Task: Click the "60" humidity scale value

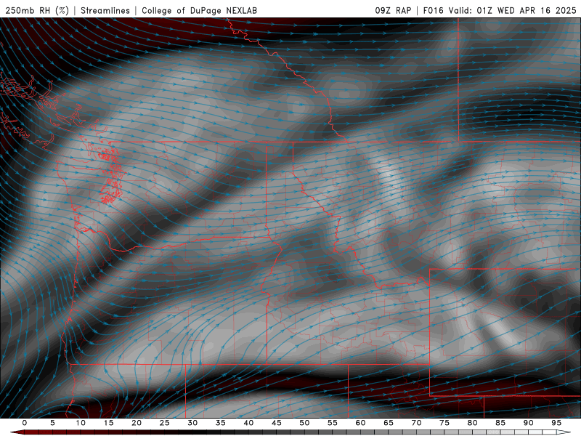Action: (360, 423)
